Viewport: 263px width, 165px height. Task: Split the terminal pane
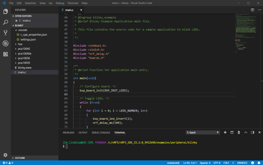232,132
